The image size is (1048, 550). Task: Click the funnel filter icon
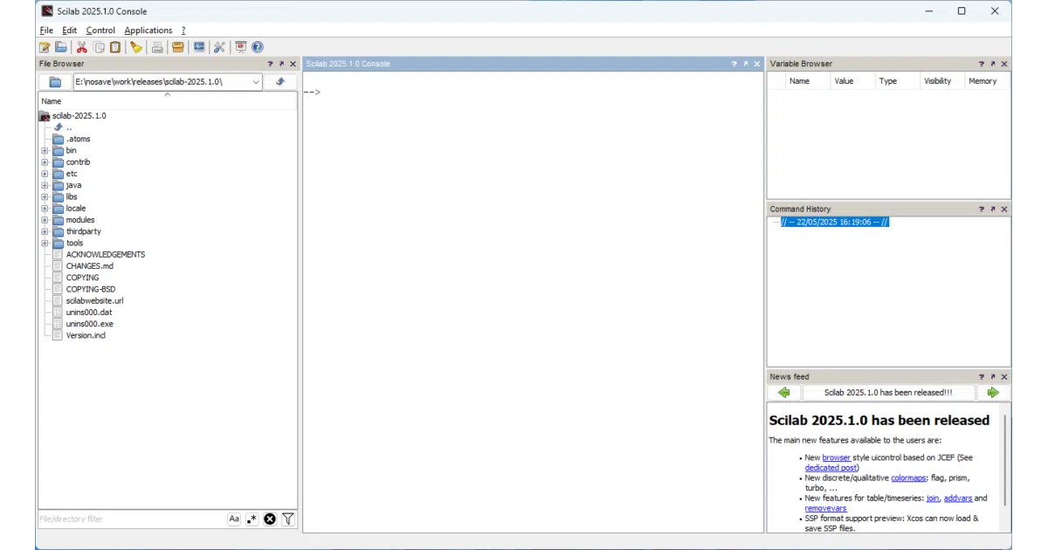point(287,519)
